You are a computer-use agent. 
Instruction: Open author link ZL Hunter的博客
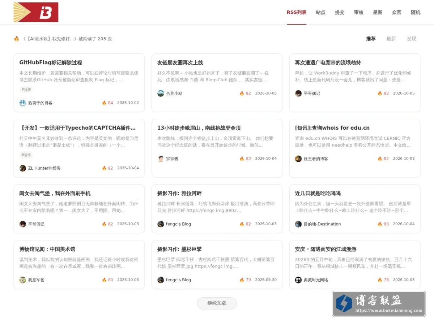tap(44, 168)
